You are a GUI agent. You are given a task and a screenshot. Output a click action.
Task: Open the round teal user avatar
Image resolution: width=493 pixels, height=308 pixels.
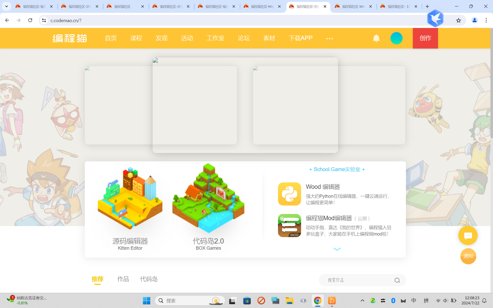[396, 38]
